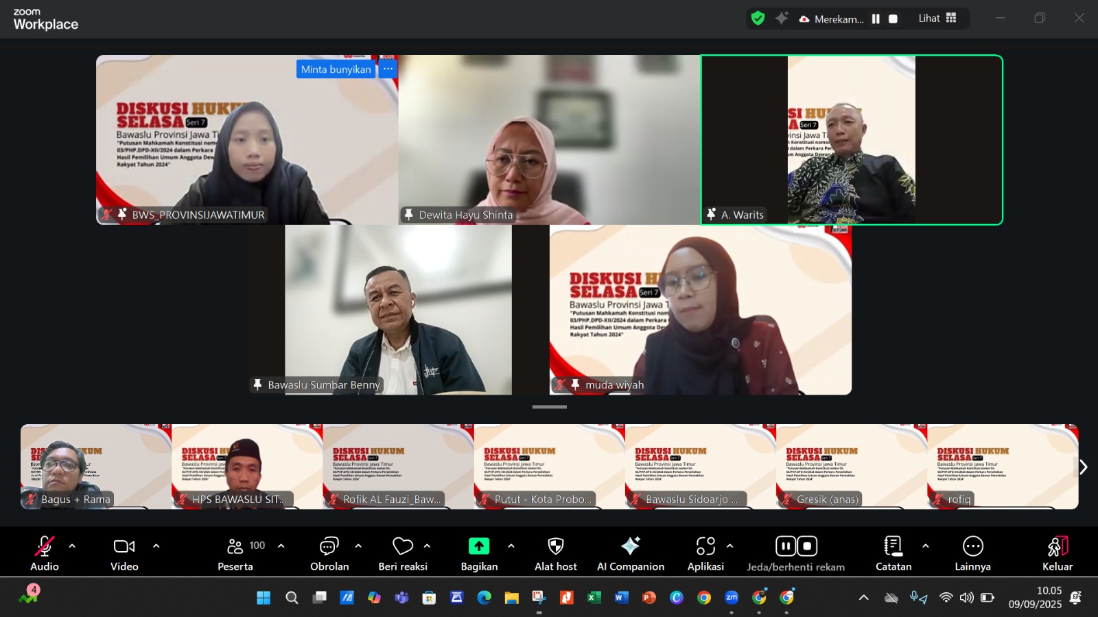Open the Catatan notes icon
The width and height of the screenshot is (1098, 617).
pyautogui.click(x=893, y=546)
